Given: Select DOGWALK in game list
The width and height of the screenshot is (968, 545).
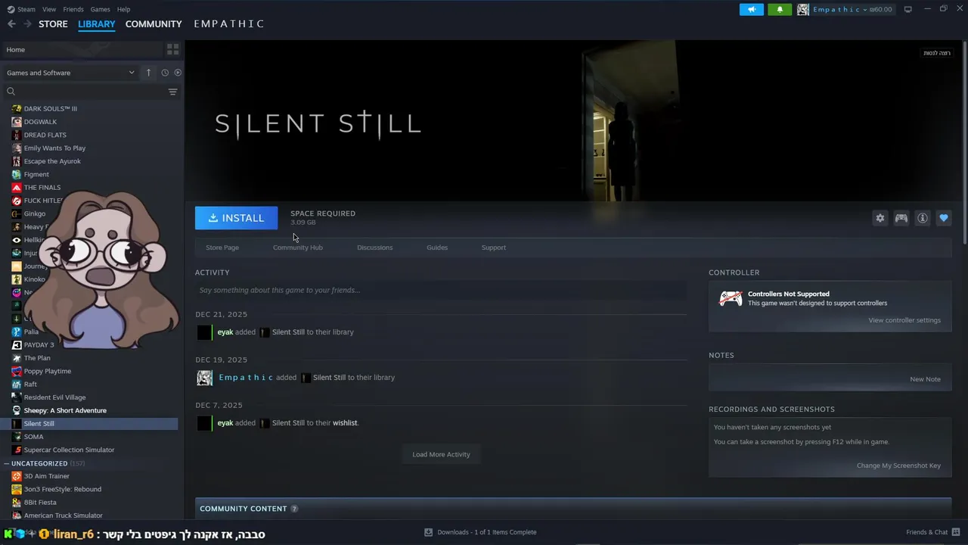Looking at the screenshot, I should click(40, 122).
